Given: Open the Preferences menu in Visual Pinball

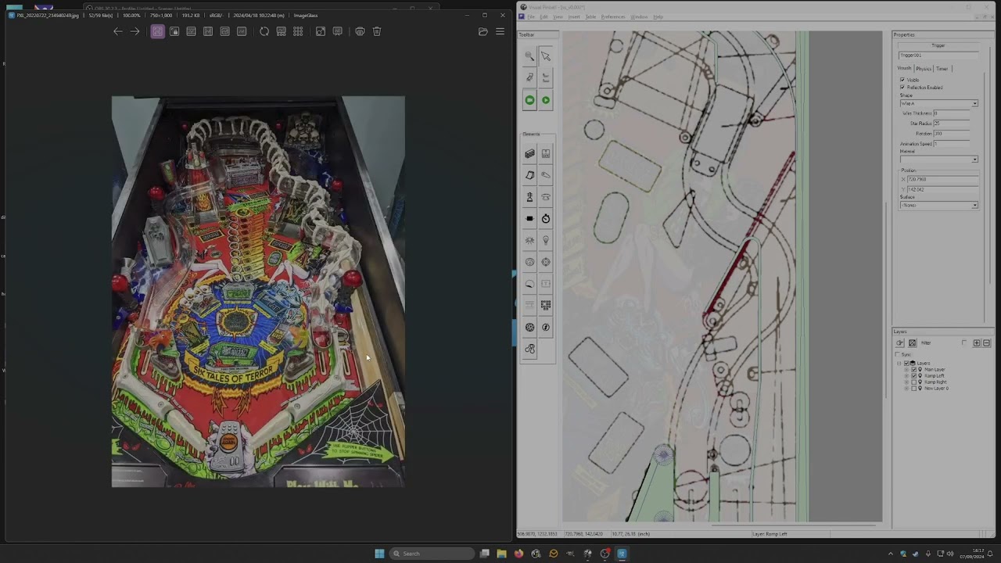Looking at the screenshot, I should (x=613, y=16).
